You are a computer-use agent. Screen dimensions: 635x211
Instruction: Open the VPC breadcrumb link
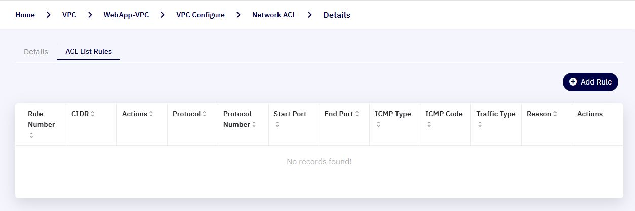(69, 15)
